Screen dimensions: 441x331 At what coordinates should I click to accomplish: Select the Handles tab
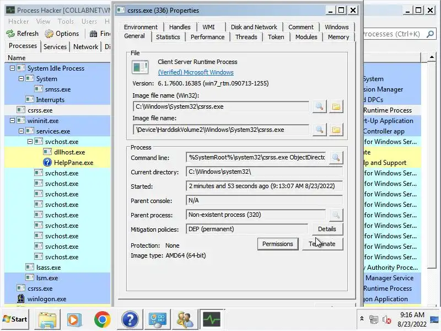[180, 27]
